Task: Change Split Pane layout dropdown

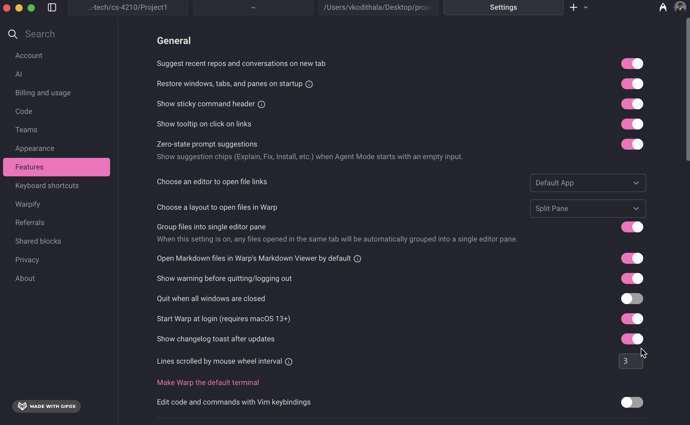Action: tap(588, 209)
